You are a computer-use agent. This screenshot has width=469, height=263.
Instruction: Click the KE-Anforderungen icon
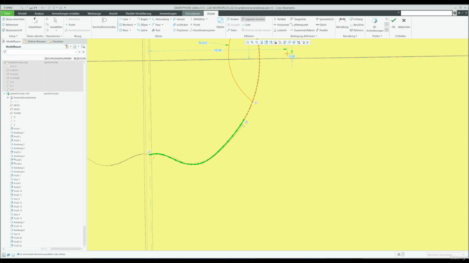pyautogui.click(x=374, y=24)
